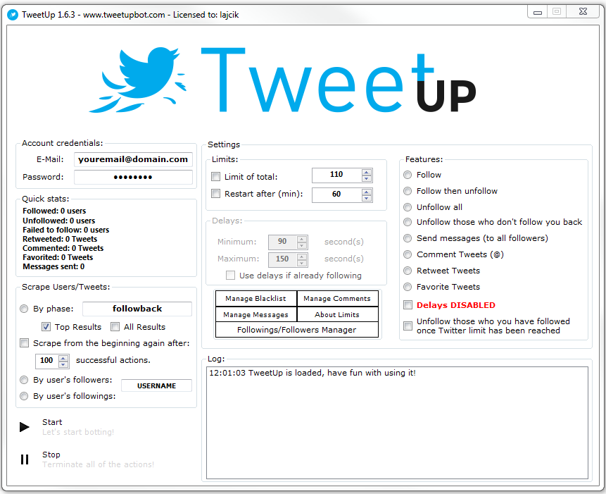Click the 'Followed: 0 users' stat
606x494 pixels.
54,211
